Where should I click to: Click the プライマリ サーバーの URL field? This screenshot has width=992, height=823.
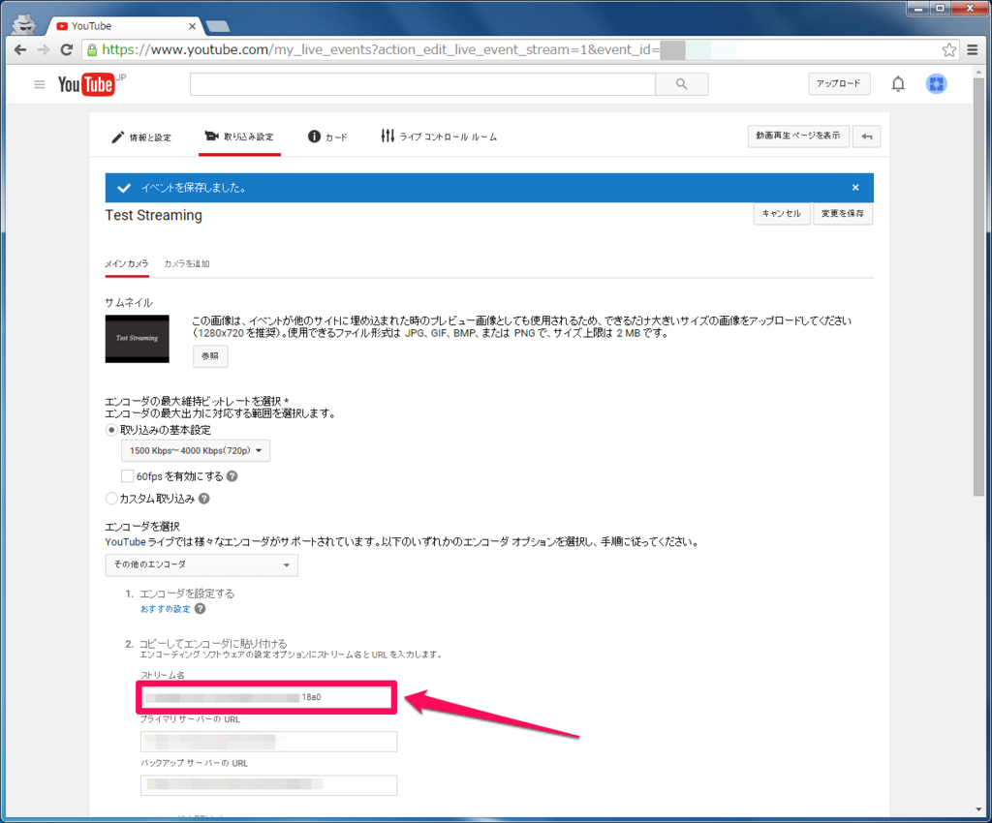tap(269, 741)
